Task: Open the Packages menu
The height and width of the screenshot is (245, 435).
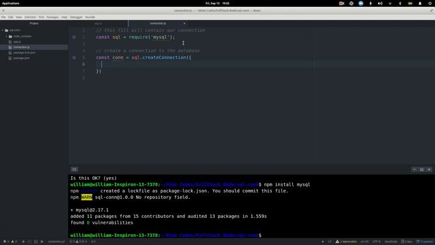Action: point(52,17)
